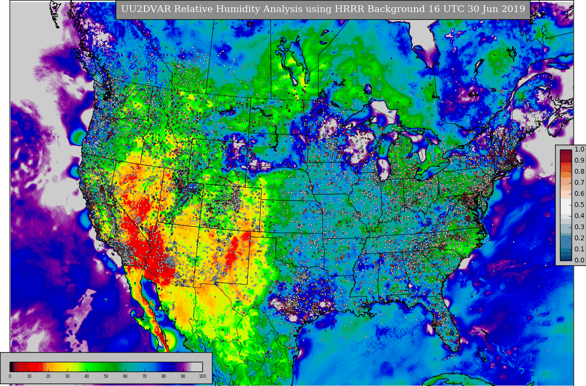Click the 60 tick label on humidity colorbar

click(125, 376)
